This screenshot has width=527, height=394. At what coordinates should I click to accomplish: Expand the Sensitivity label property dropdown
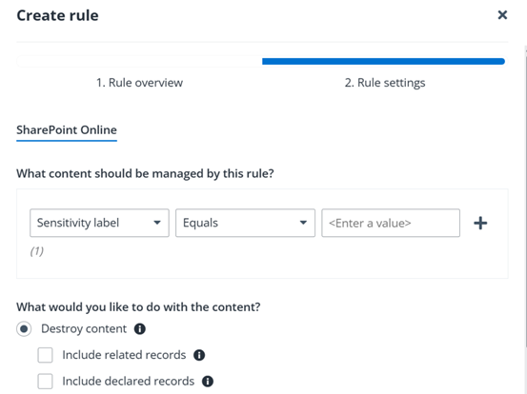pyautogui.click(x=99, y=223)
